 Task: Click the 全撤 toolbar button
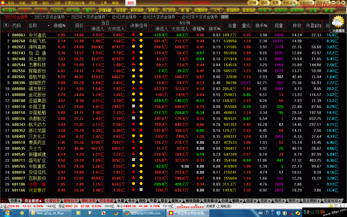click(313, 10)
